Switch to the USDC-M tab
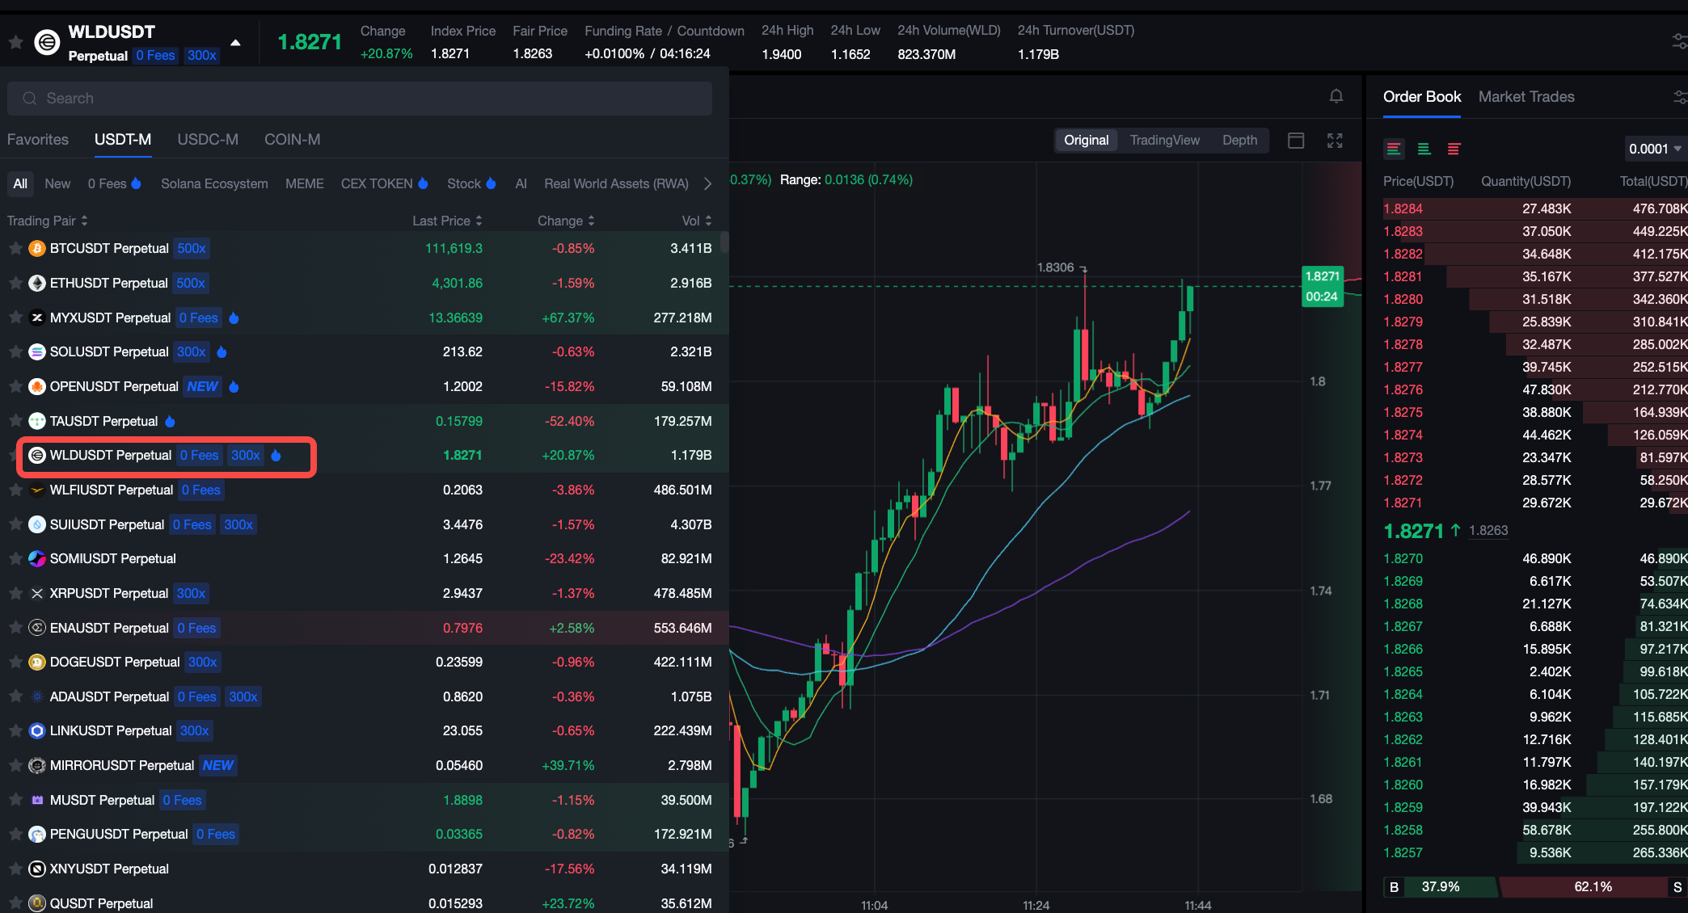The image size is (1688, 913). click(x=208, y=139)
